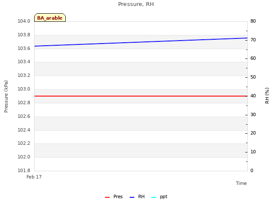This screenshot has width=273, height=205.
Task: Click the red Pres line on chart
Action: point(141,96)
